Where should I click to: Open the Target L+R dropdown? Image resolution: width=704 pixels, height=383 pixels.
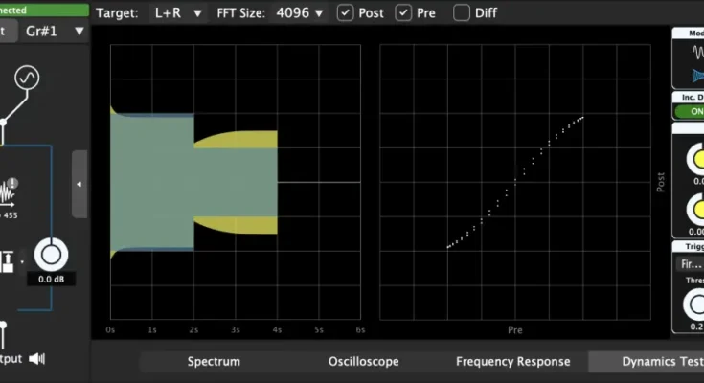[178, 13]
